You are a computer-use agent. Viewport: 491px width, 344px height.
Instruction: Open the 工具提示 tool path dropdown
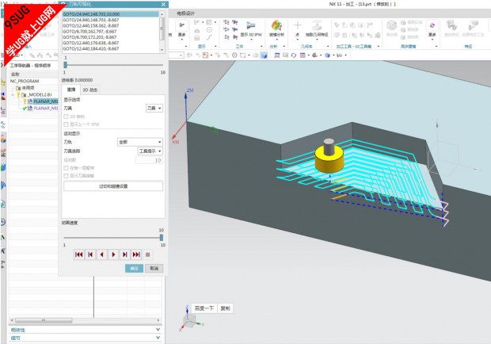(x=150, y=151)
